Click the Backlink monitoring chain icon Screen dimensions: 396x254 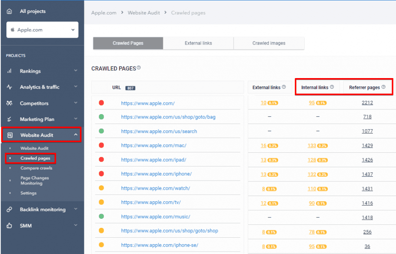click(9, 209)
